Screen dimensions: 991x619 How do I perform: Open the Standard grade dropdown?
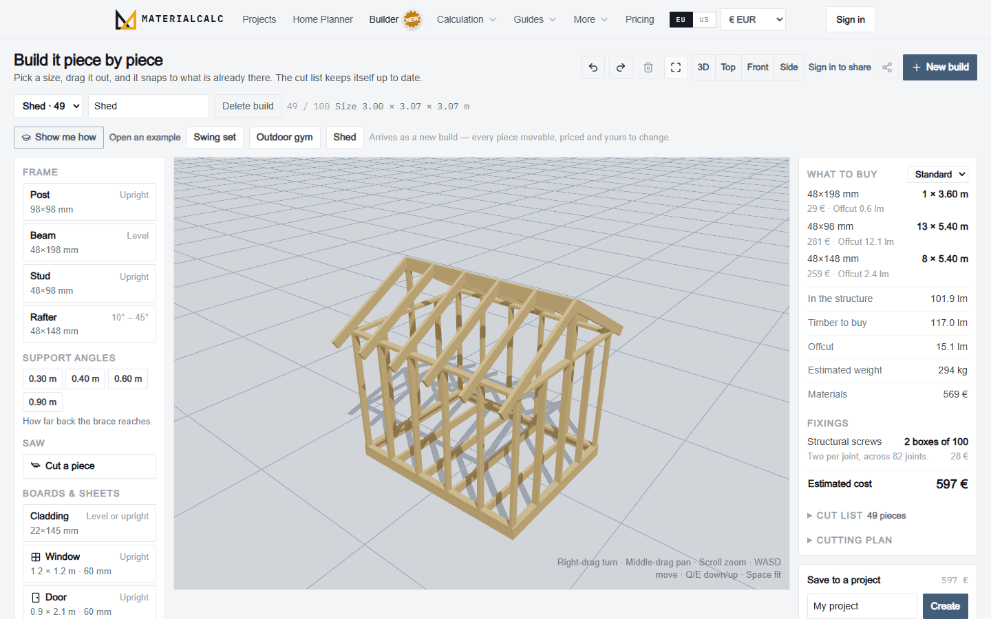[x=938, y=175]
